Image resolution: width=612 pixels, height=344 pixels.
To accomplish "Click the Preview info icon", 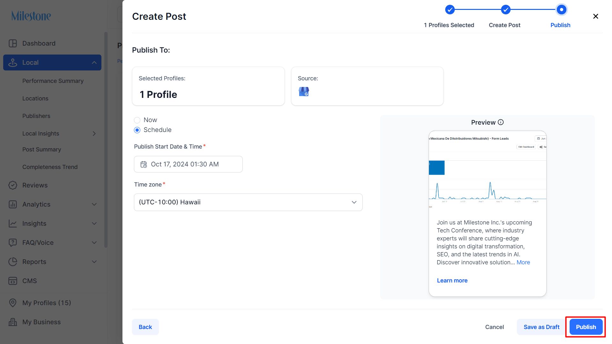I will [501, 122].
